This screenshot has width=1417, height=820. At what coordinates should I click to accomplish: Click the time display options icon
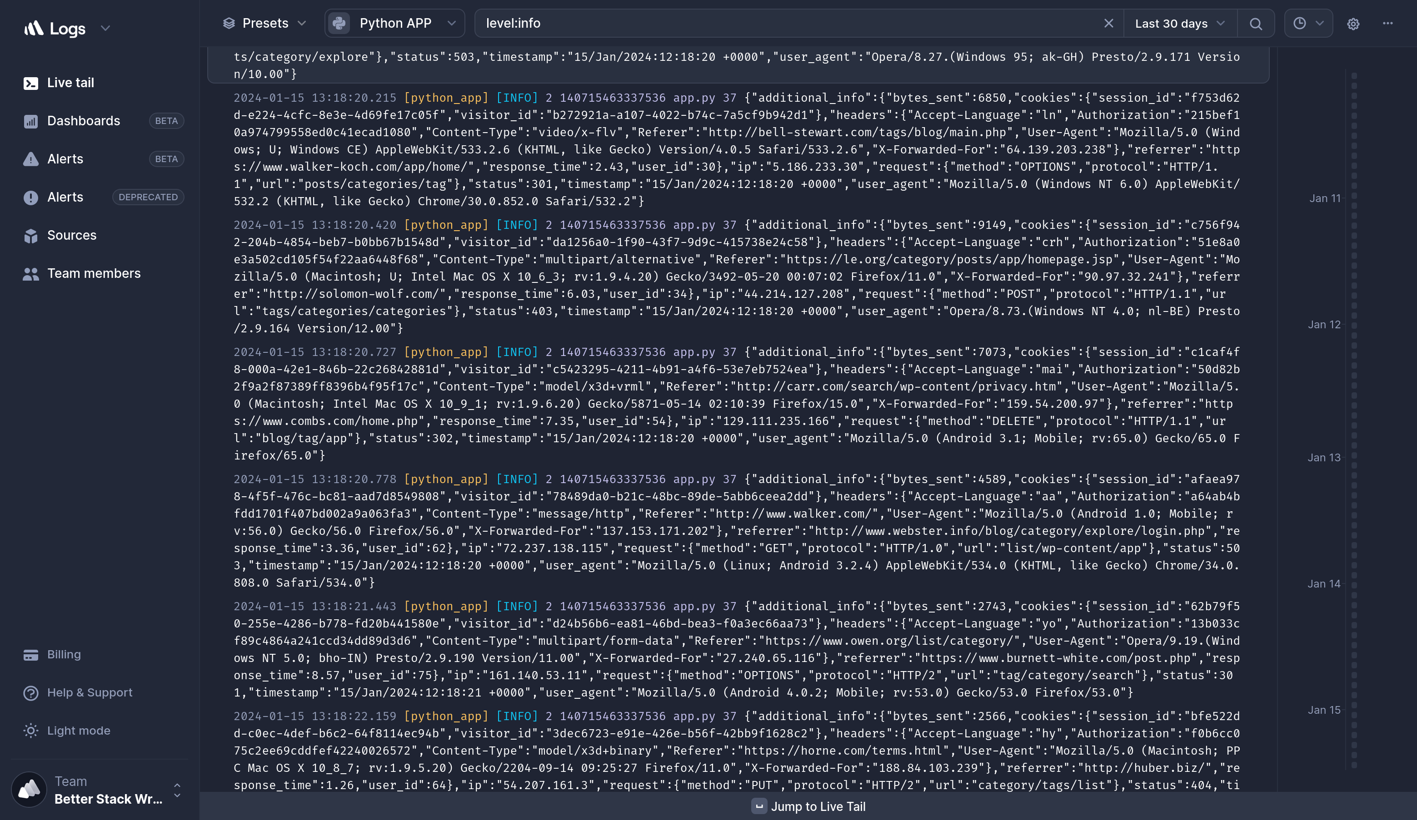(1308, 24)
